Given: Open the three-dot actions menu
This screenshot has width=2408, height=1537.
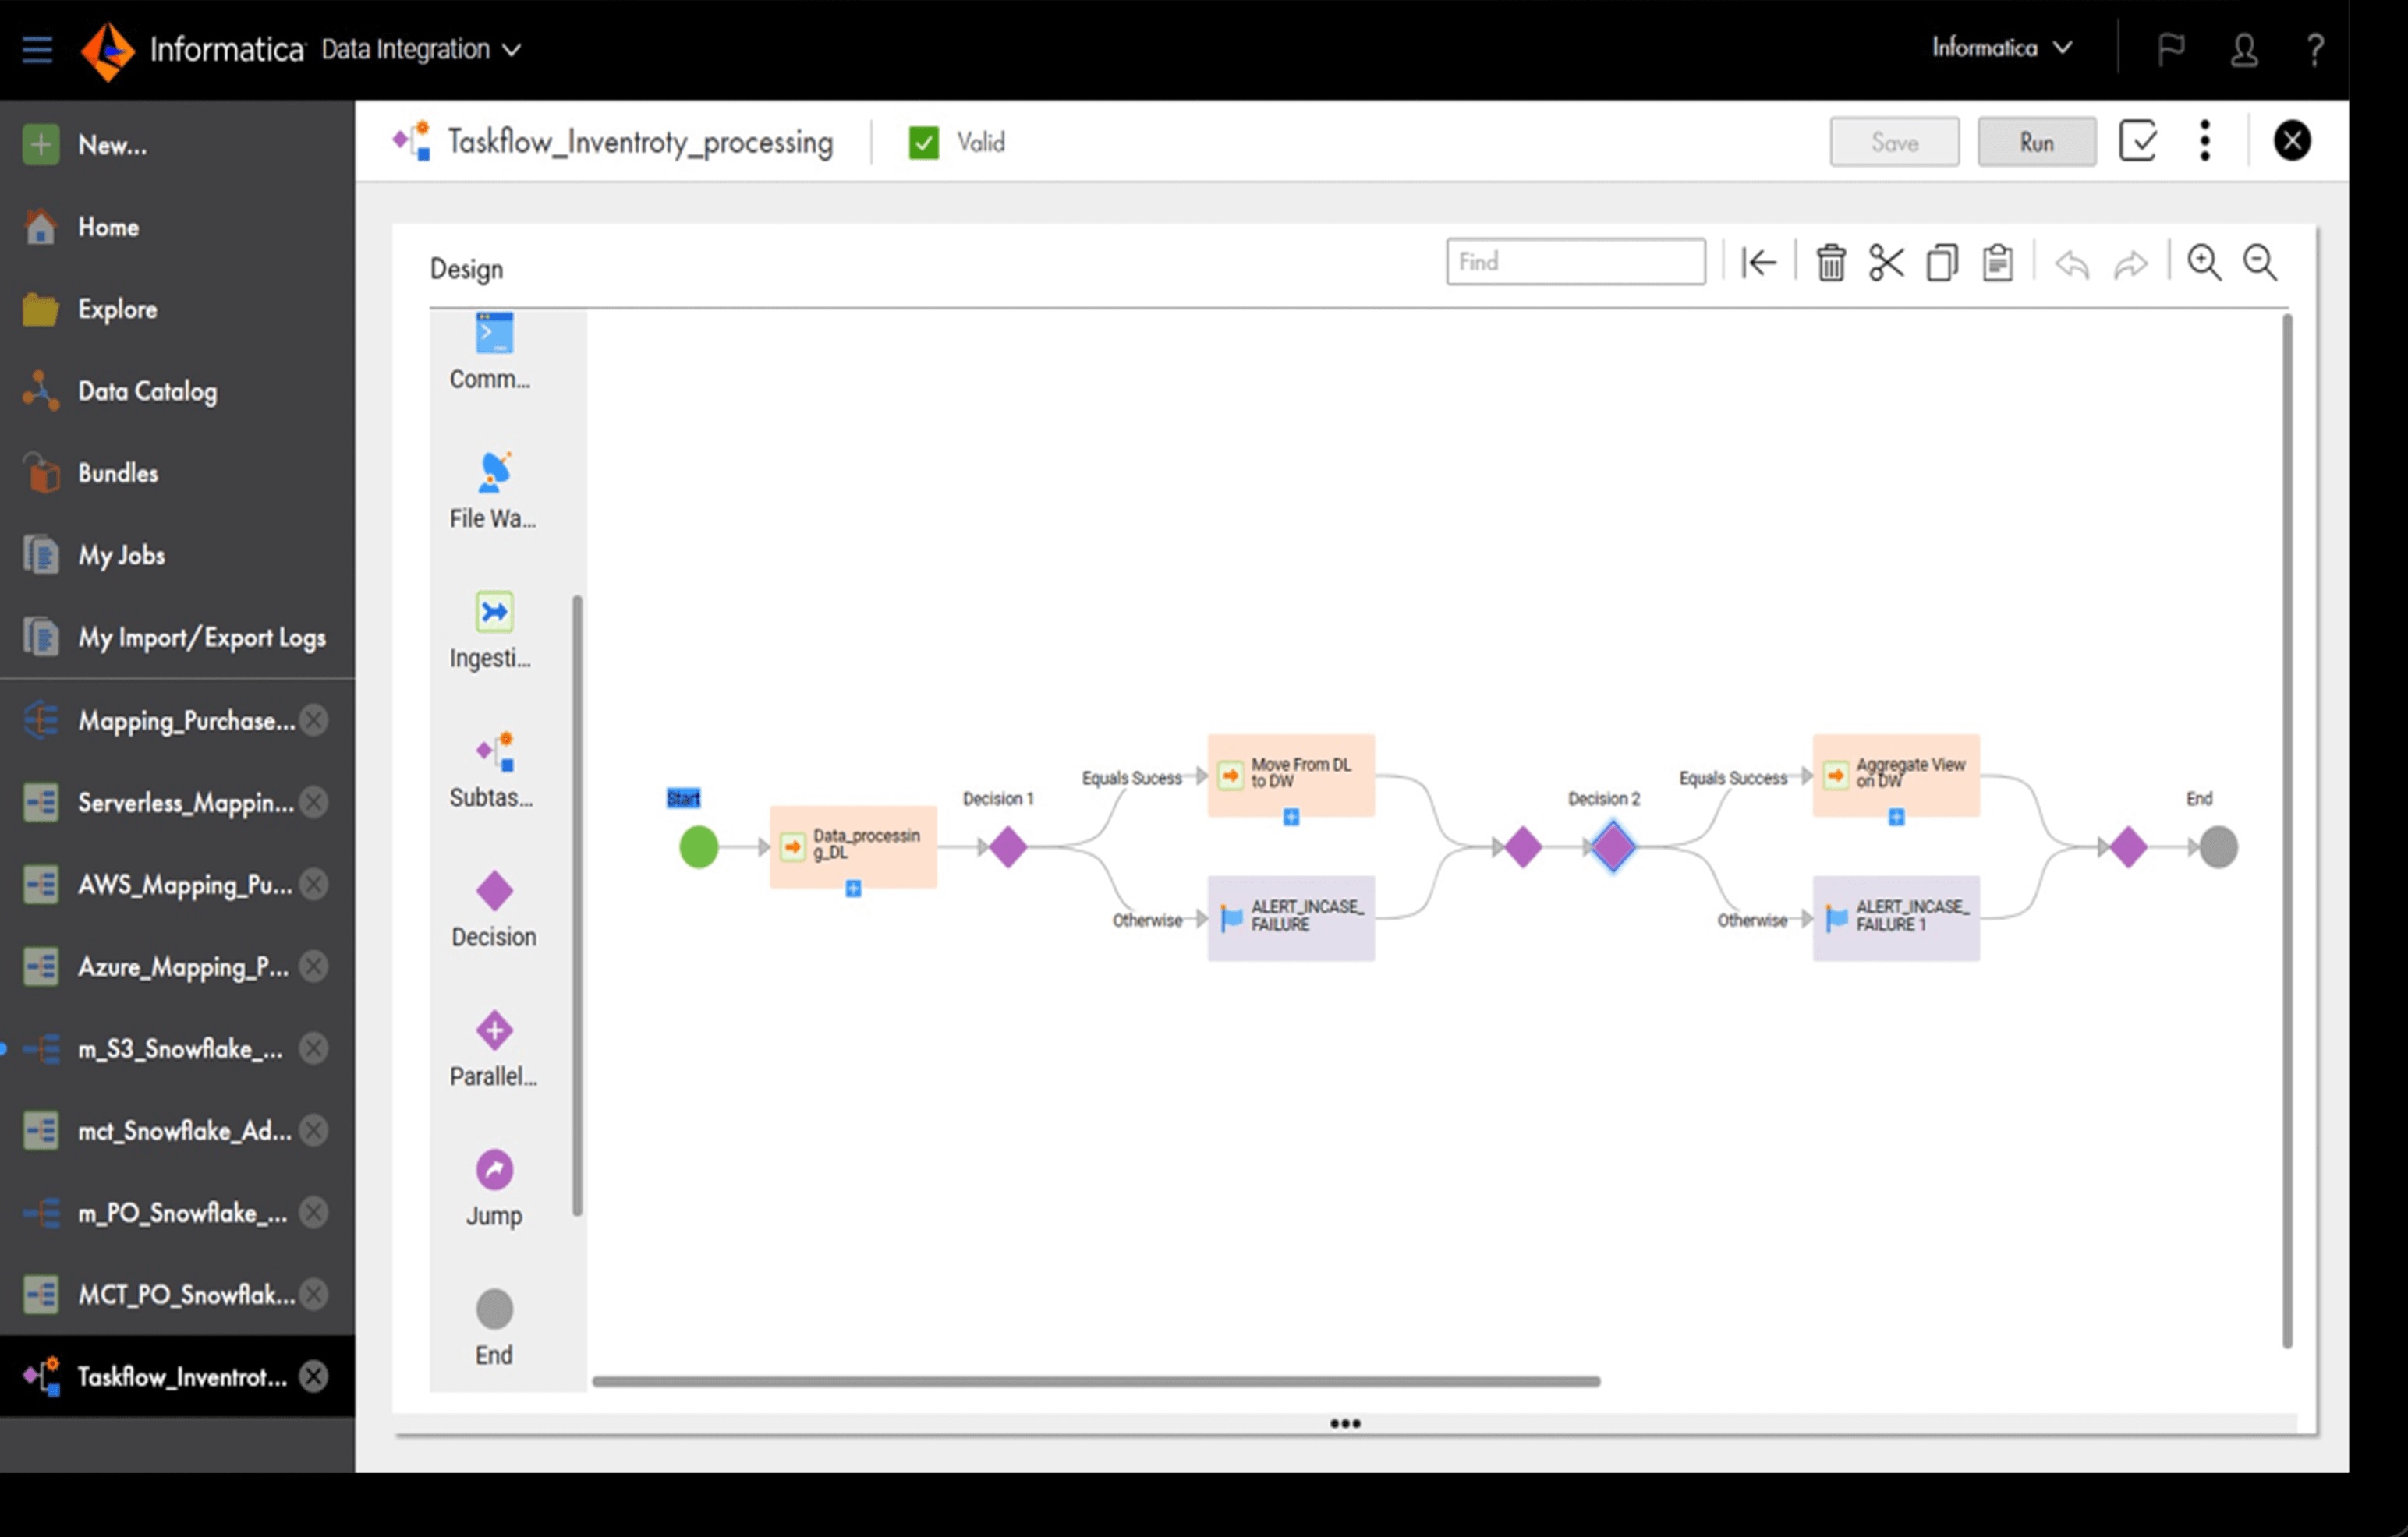Looking at the screenshot, I should pos(2204,141).
